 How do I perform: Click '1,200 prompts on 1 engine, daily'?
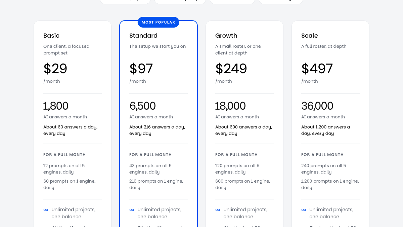[330, 184]
